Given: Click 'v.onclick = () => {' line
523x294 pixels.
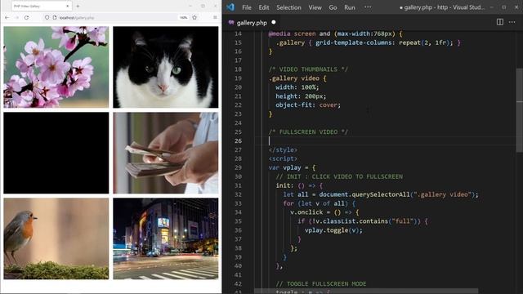Looking at the screenshot, I should (x=324, y=212).
